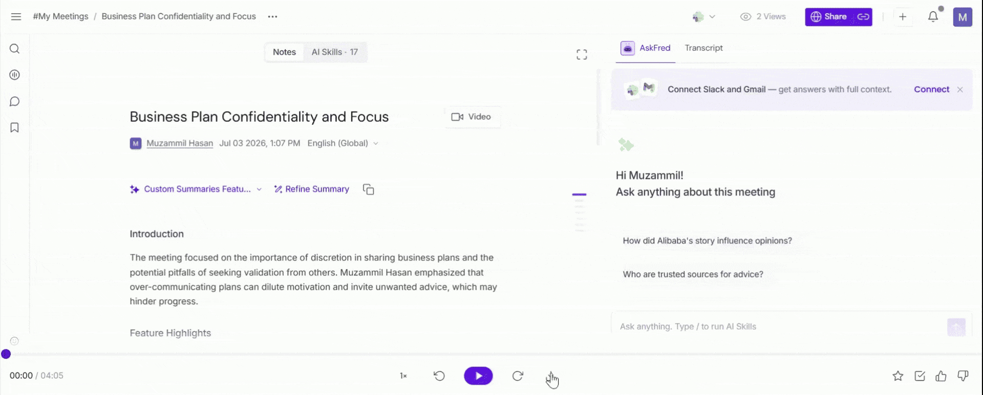Click the meeting title heading
The width and height of the screenshot is (983, 395).
(259, 117)
